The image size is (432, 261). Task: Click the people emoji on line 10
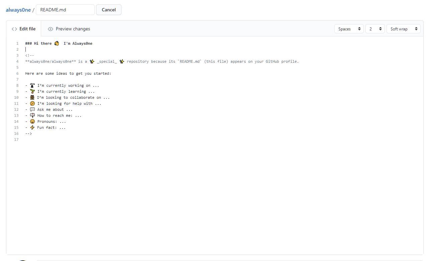32,97
